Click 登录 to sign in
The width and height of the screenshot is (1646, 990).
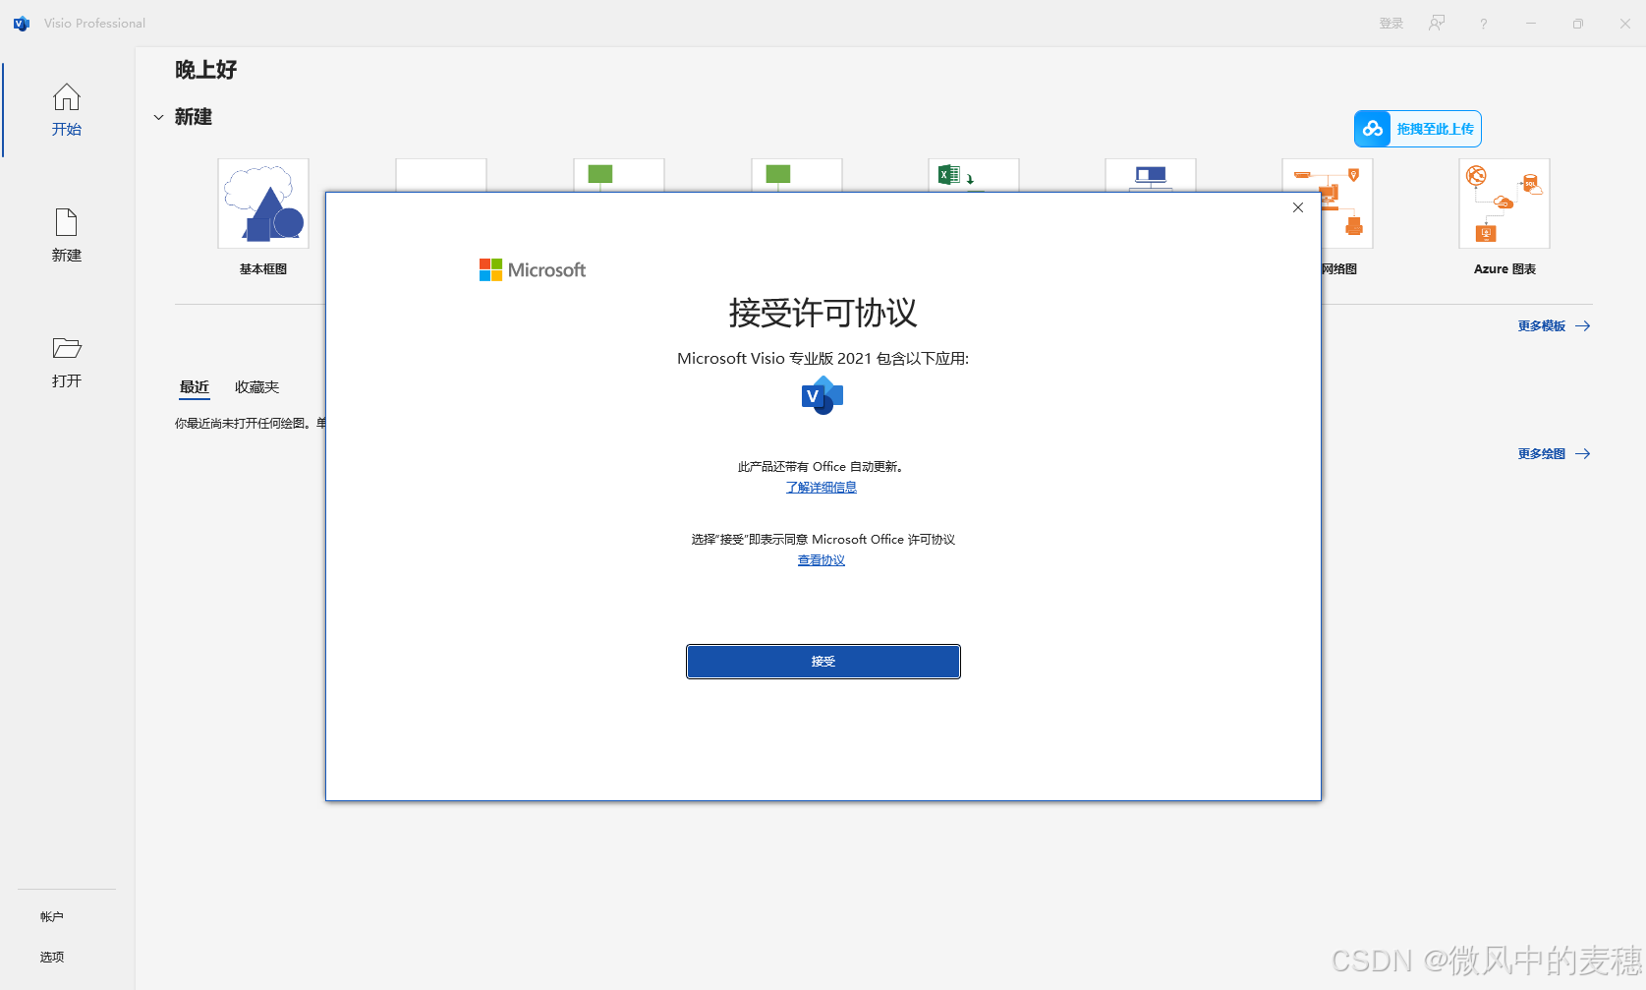(x=1391, y=23)
